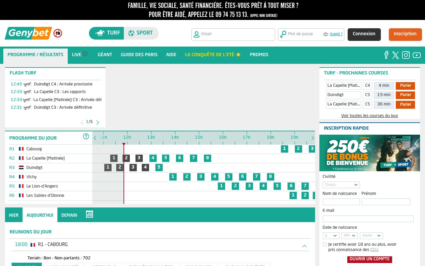The image size is (425, 266).
Task: Open the AIDE menu item
Action: click(171, 55)
